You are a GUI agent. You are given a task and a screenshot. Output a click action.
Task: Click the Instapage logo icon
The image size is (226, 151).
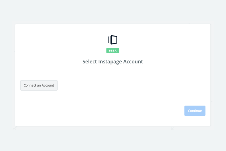113,40
